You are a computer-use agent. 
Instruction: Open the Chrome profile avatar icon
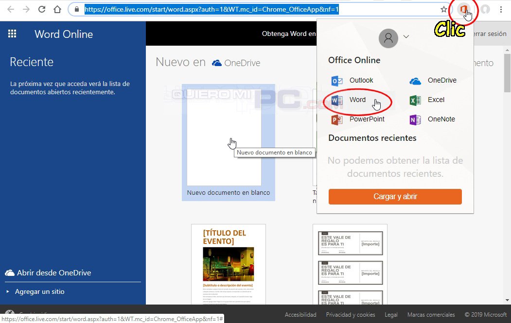tap(485, 9)
